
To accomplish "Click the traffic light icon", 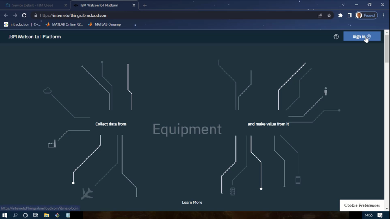I will (x=233, y=191).
